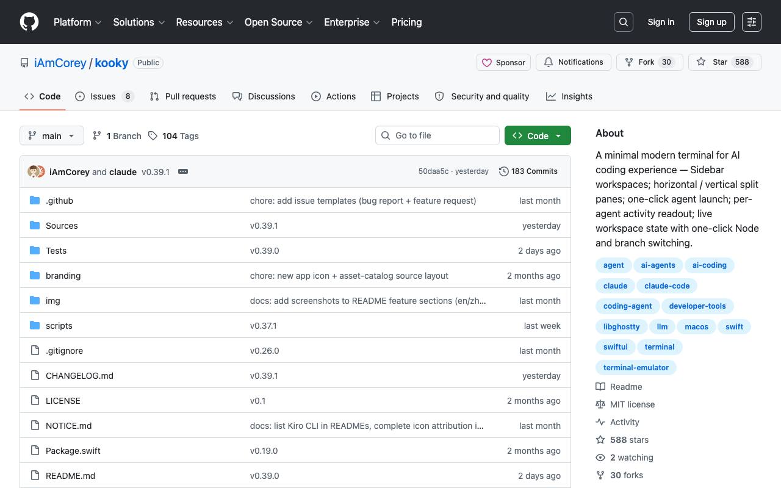781x488 pixels.
Task: Open the Security and quality tab
Action: [482, 96]
